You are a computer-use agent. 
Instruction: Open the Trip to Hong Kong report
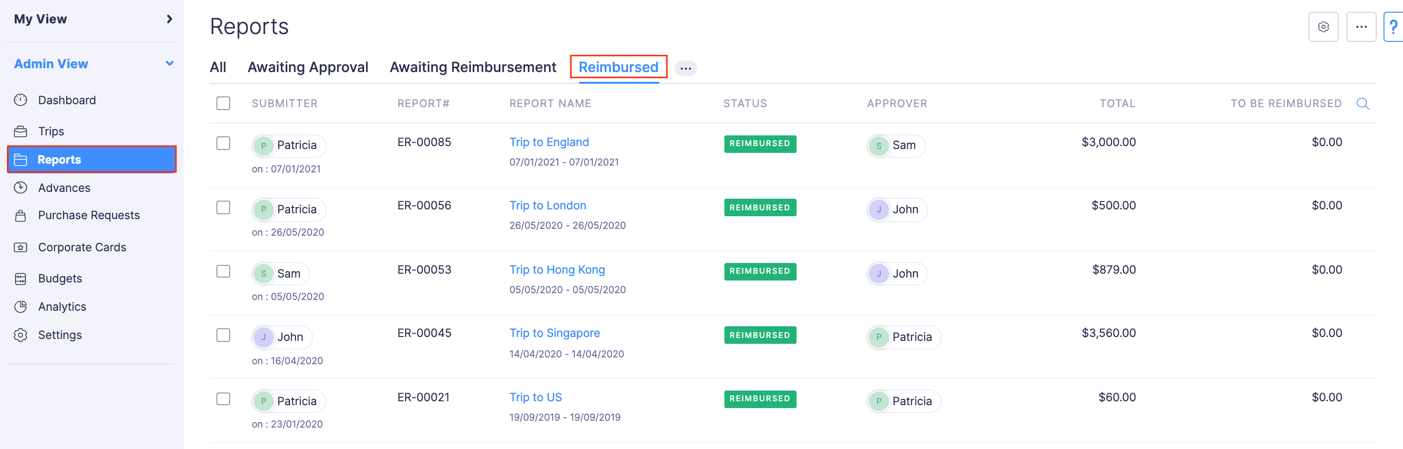[x=557, y=269]
